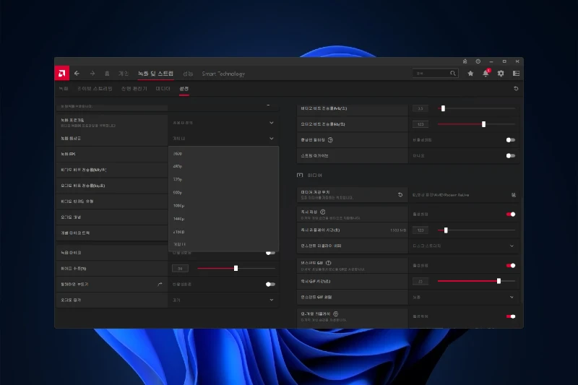Switch to the Smart Technology tab
This screenshot has height=385, width=578.
pos(223,74)
